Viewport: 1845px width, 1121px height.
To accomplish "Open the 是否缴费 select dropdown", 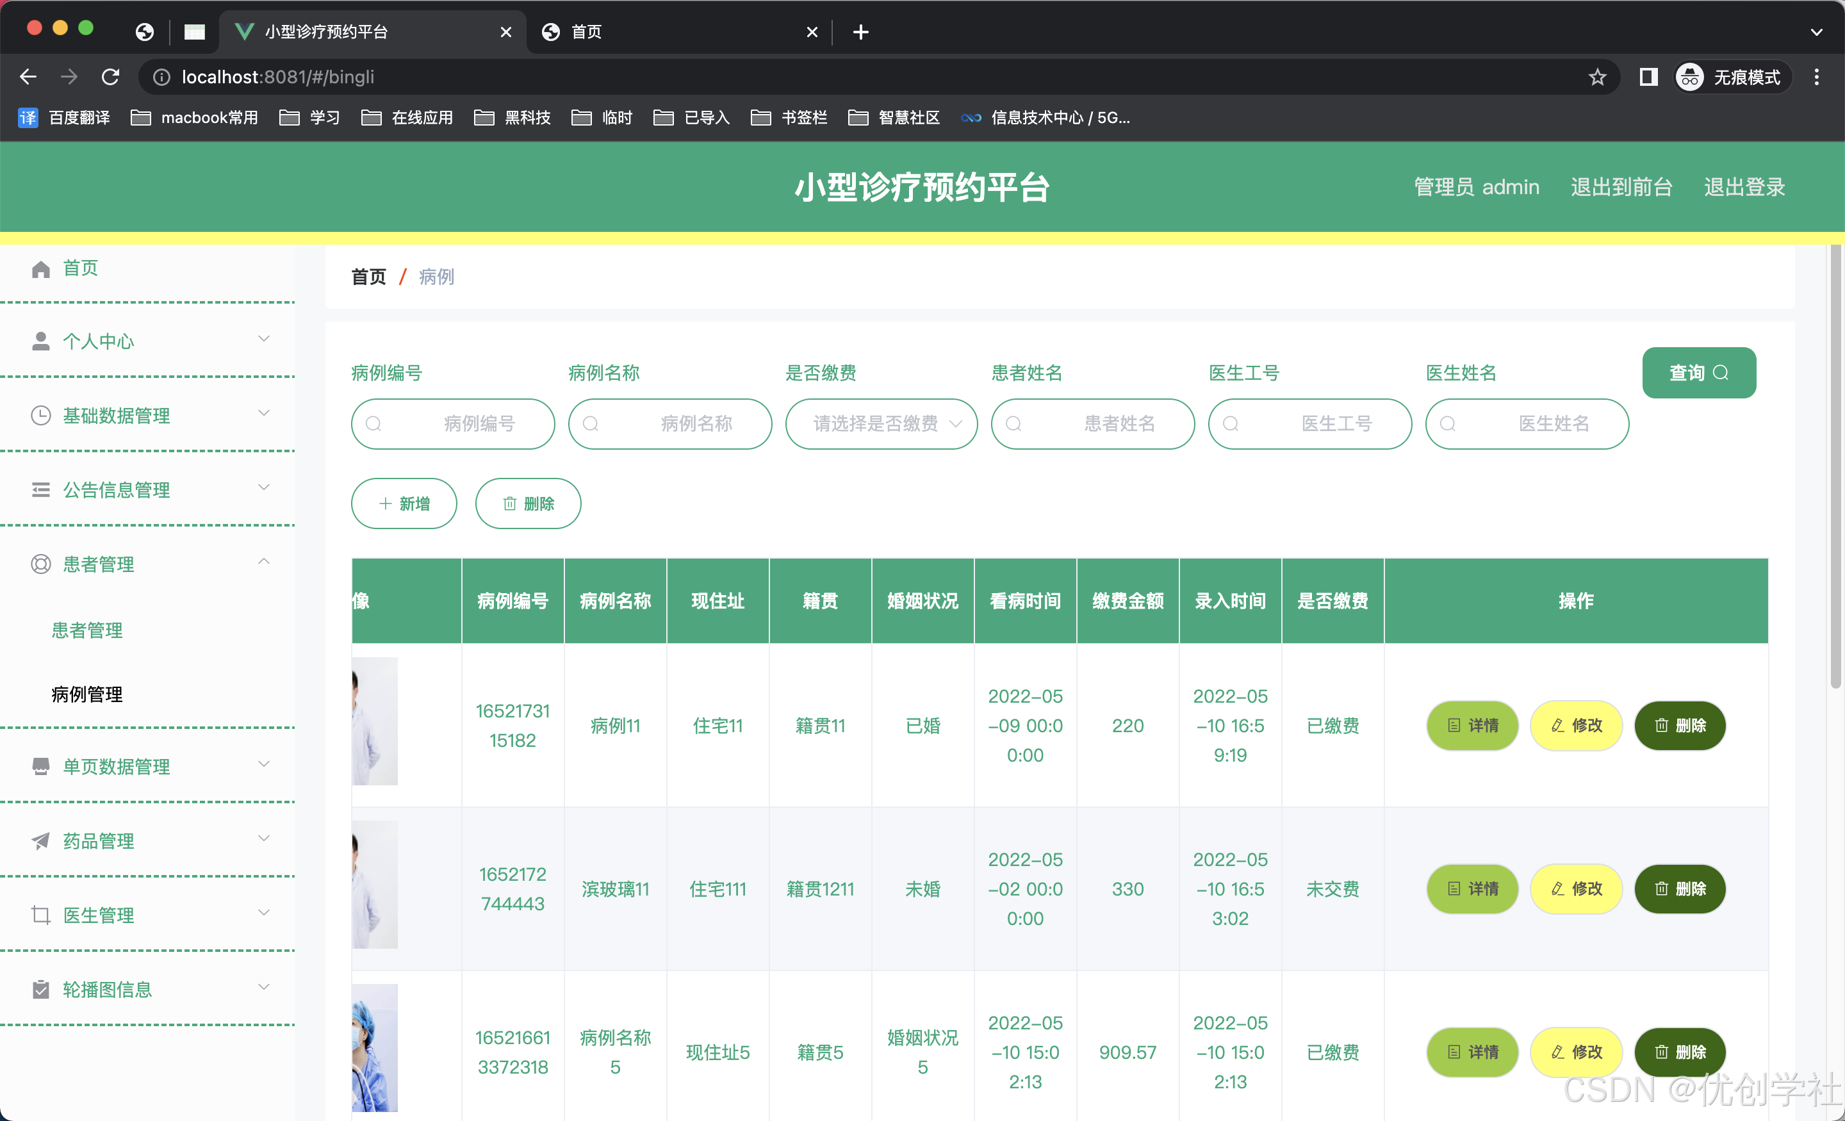I will coord(881,424).
